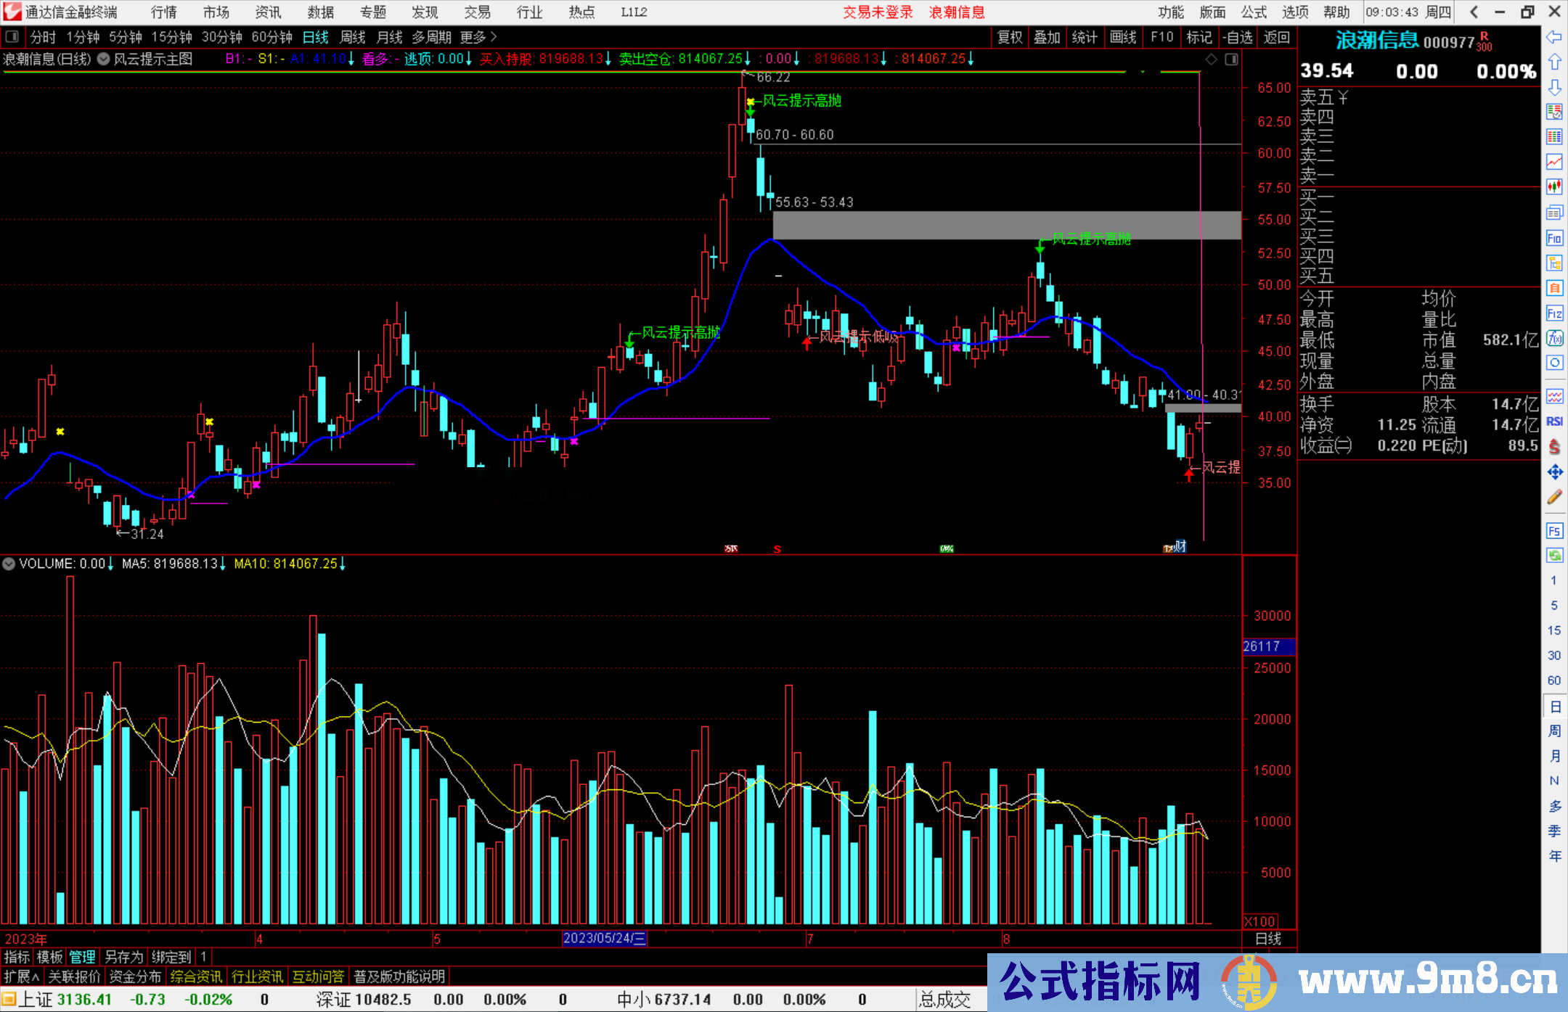This screenshot has height=1012, width=1568.
Task: Open the 公式 menu in top bar
Action: pyautogui.click(x=1254, y=12)
